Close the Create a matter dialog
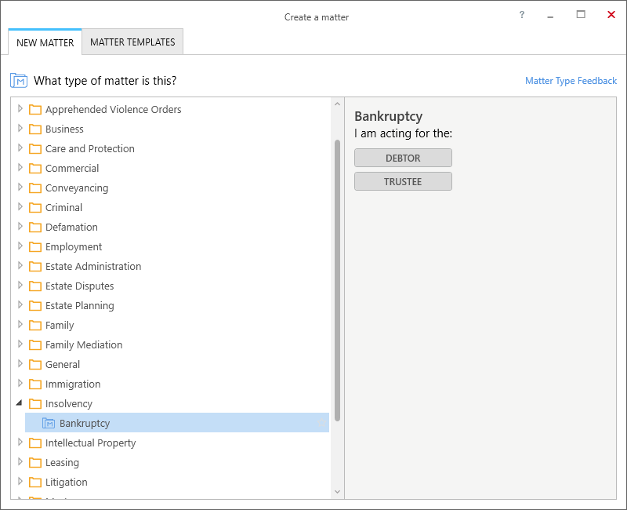Screen dimensions: 627x510 click(611, 15)
